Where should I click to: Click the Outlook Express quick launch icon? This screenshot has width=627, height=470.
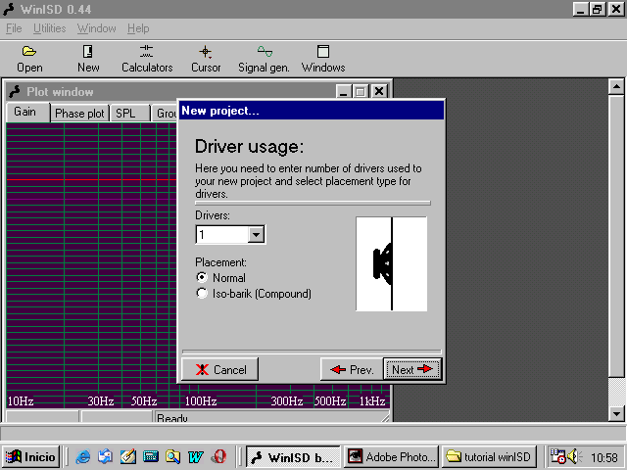pos(106,456)
